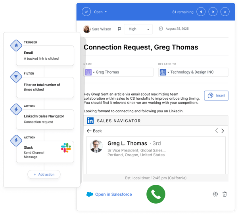Click Add action button
238x214 pixels.
pos(44,174)
